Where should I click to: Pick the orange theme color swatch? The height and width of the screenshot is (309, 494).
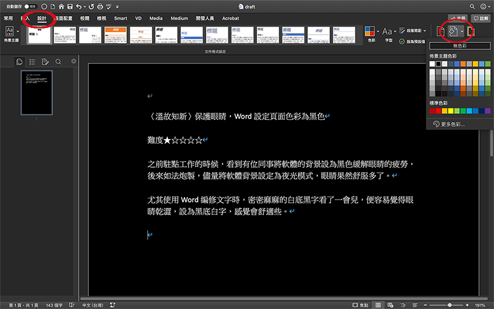pos(463,64)
